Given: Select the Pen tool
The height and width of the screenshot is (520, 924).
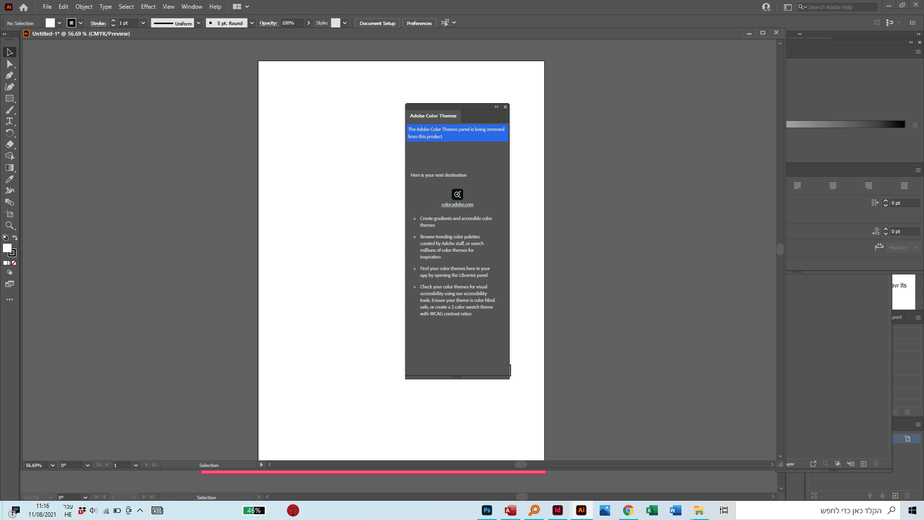Looking at the screenshot, I should click(9, 75).
